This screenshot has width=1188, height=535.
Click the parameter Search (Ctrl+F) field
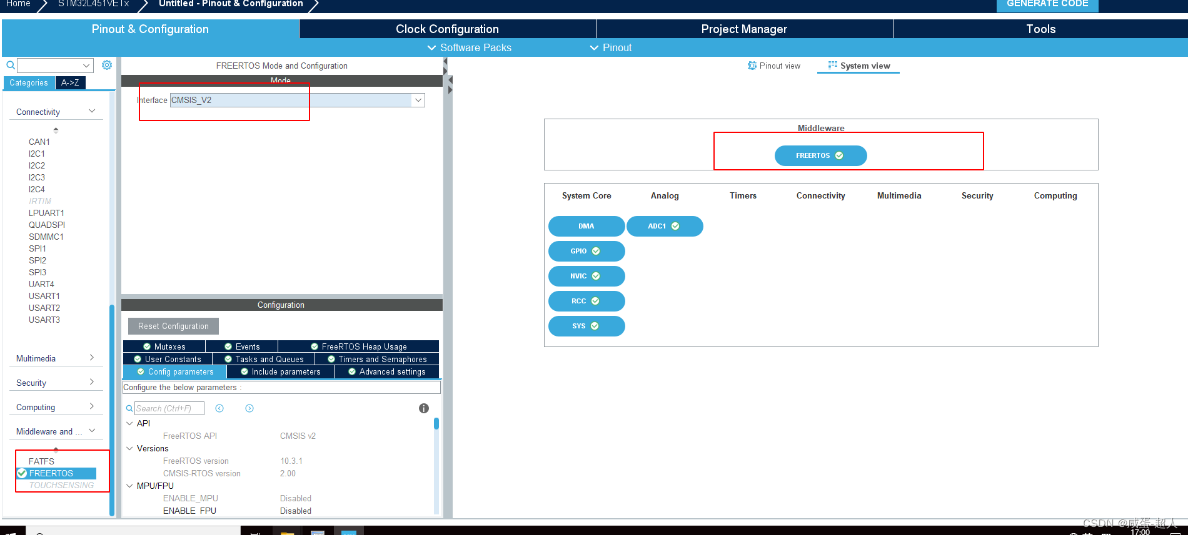pos(169,408)
